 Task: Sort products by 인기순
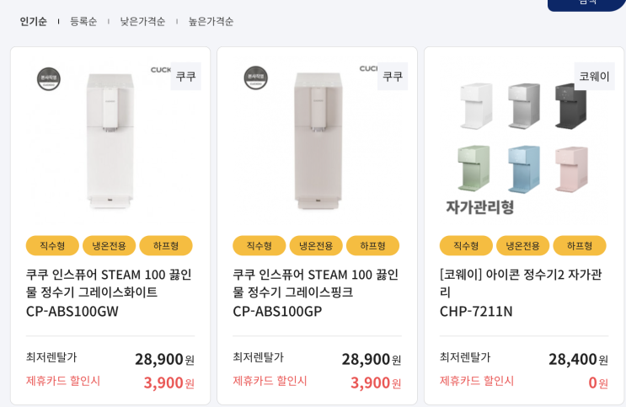point(34,21)
